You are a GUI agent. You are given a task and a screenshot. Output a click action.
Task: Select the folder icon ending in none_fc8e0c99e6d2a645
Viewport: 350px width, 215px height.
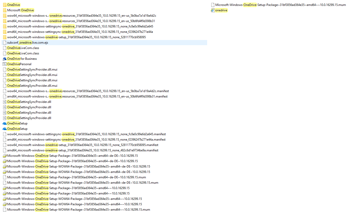pyautogui.click(x=4, y=26)
